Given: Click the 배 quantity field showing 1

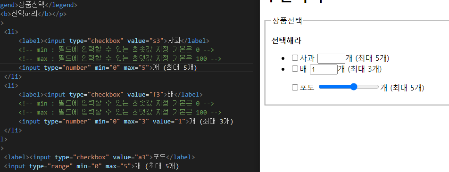Looking at the screenshot, I should (324, 69).
